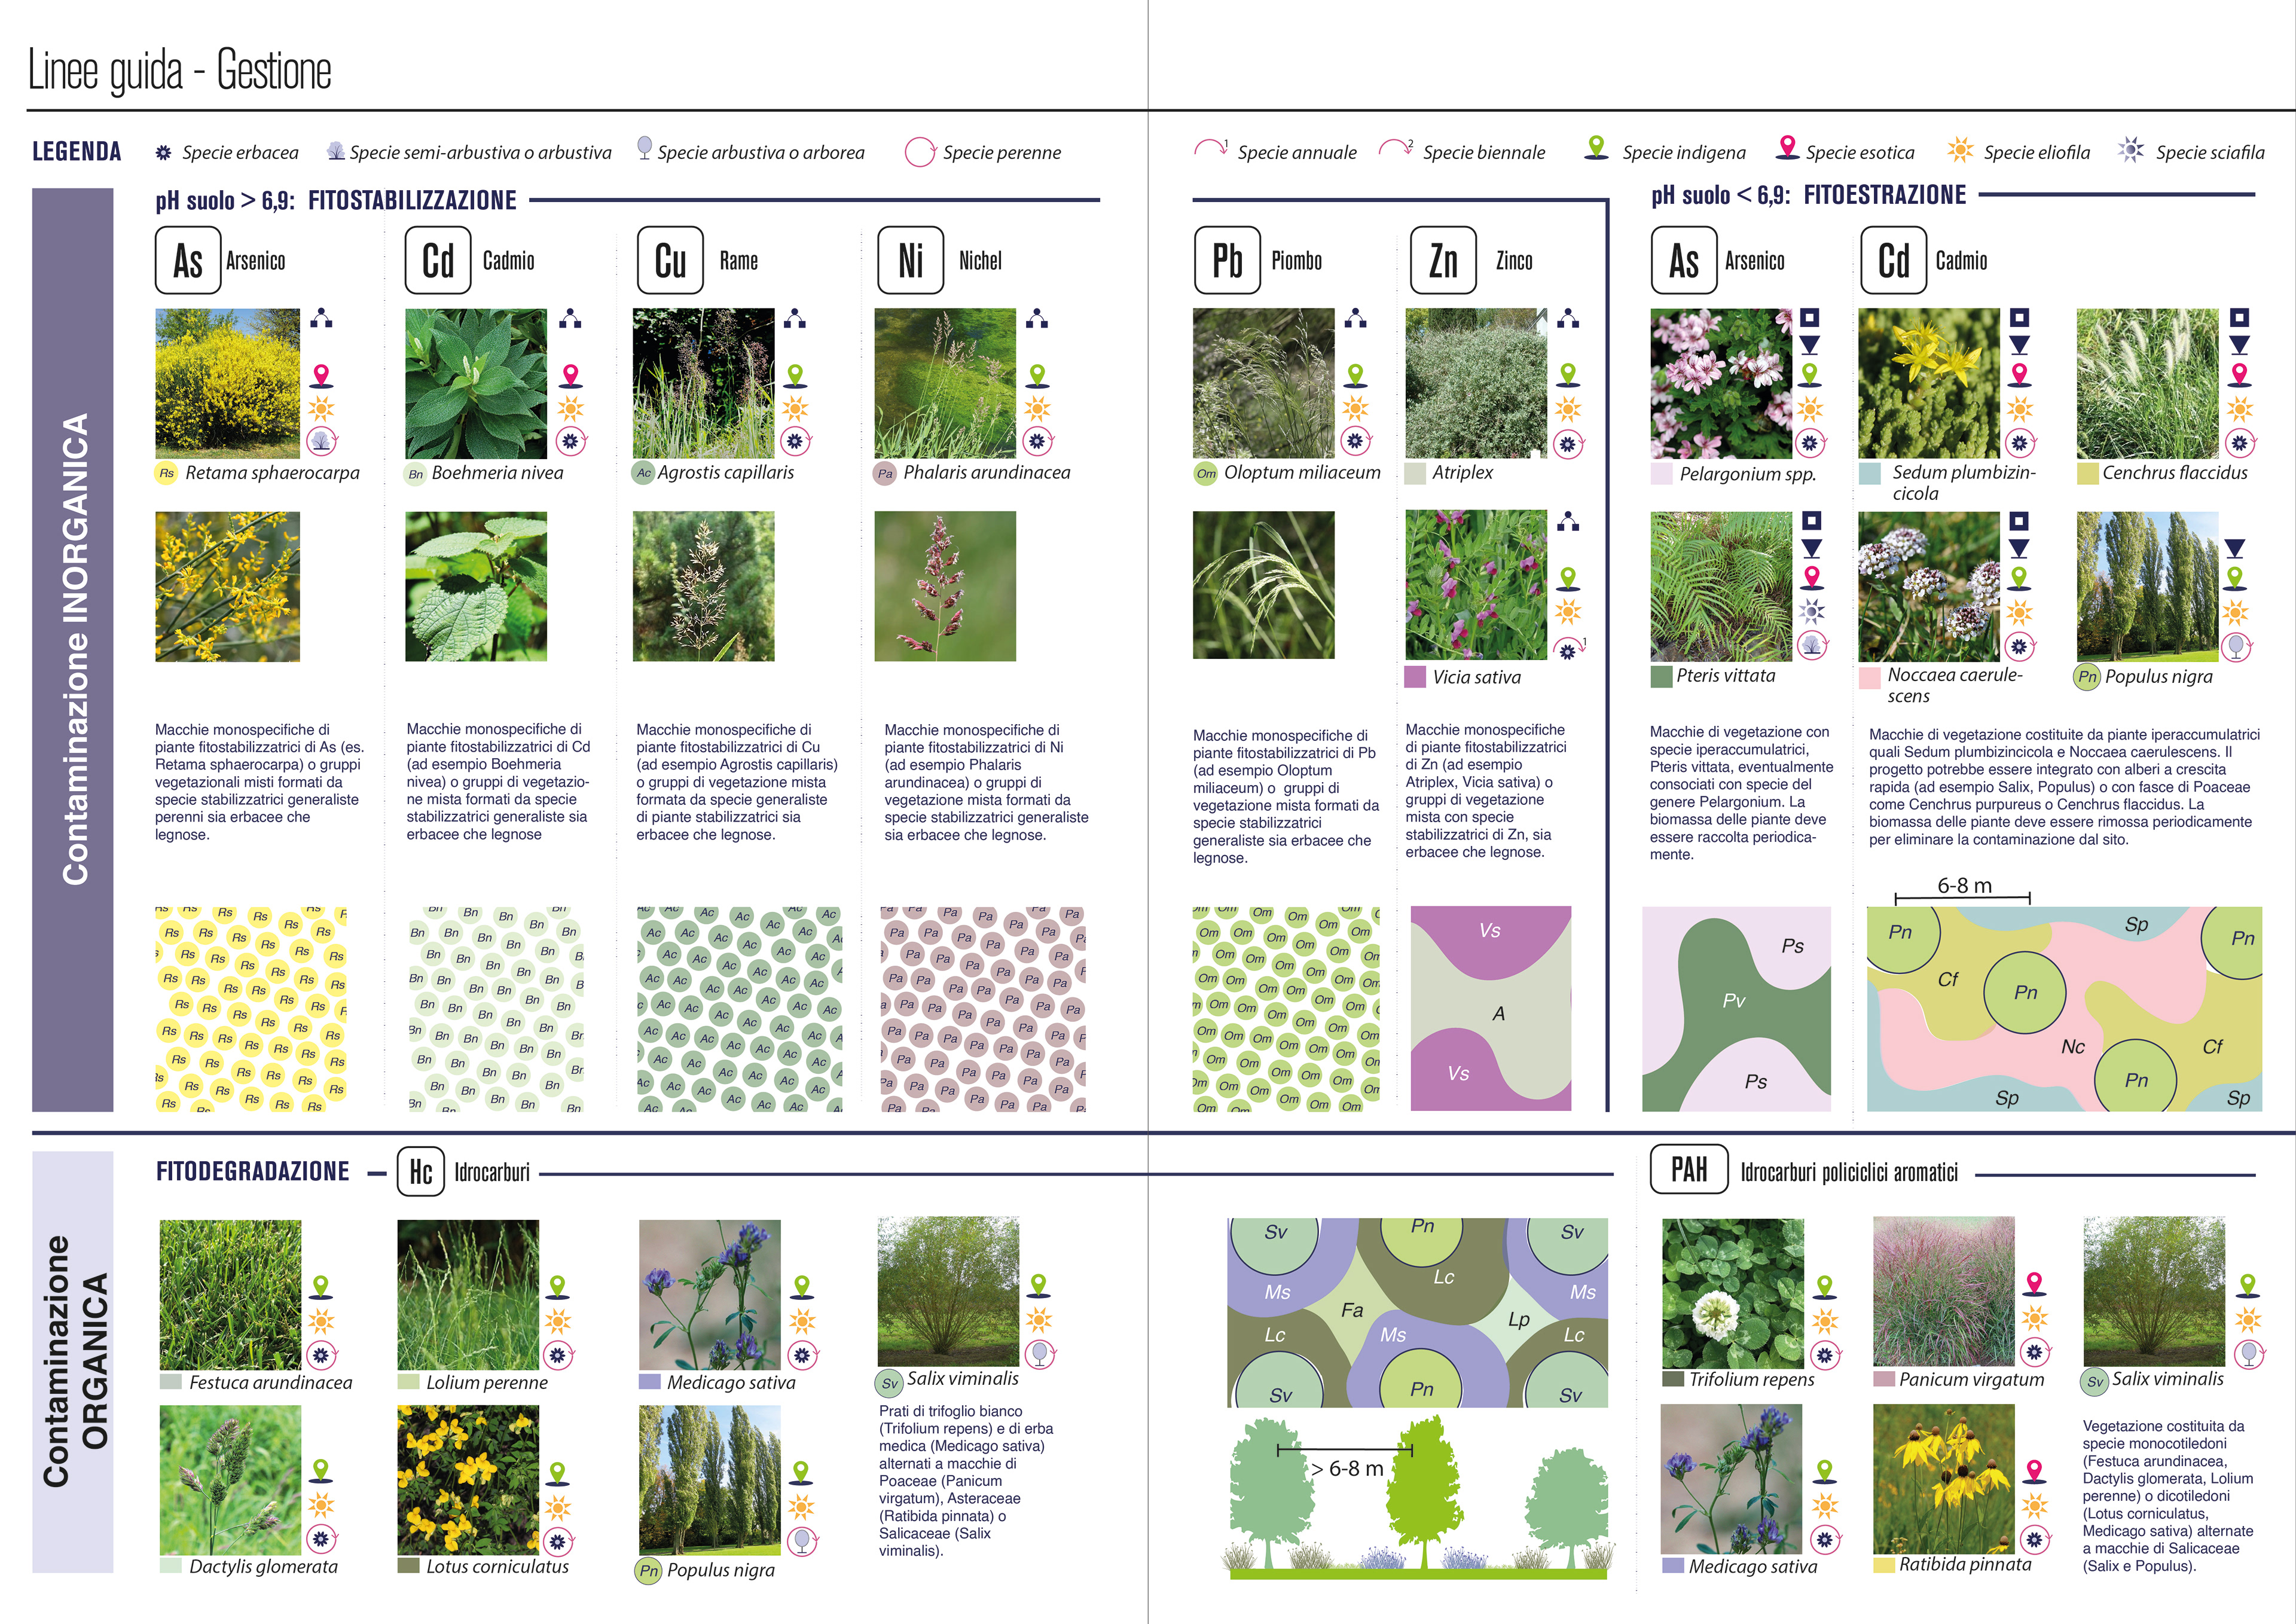The width and height of the screenshot is (2296, 1624).
Task: Open the Retama sphaerocarpa yellow shrub photo
Action: click(228, 383)
